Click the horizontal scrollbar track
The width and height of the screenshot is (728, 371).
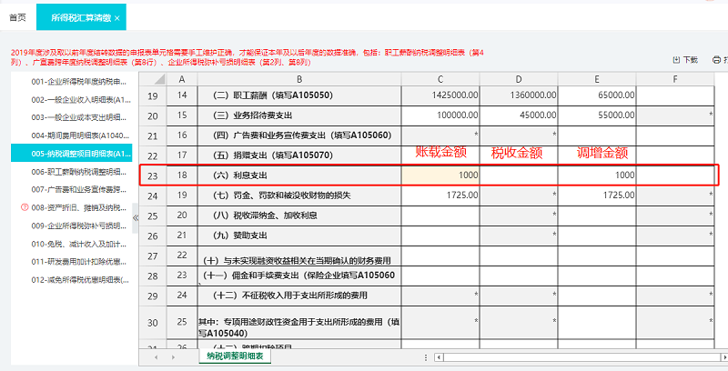click(581, 357)
